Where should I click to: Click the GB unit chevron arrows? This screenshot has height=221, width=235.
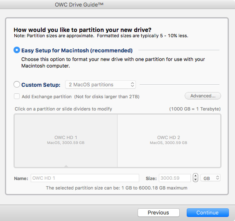point(217,178)
